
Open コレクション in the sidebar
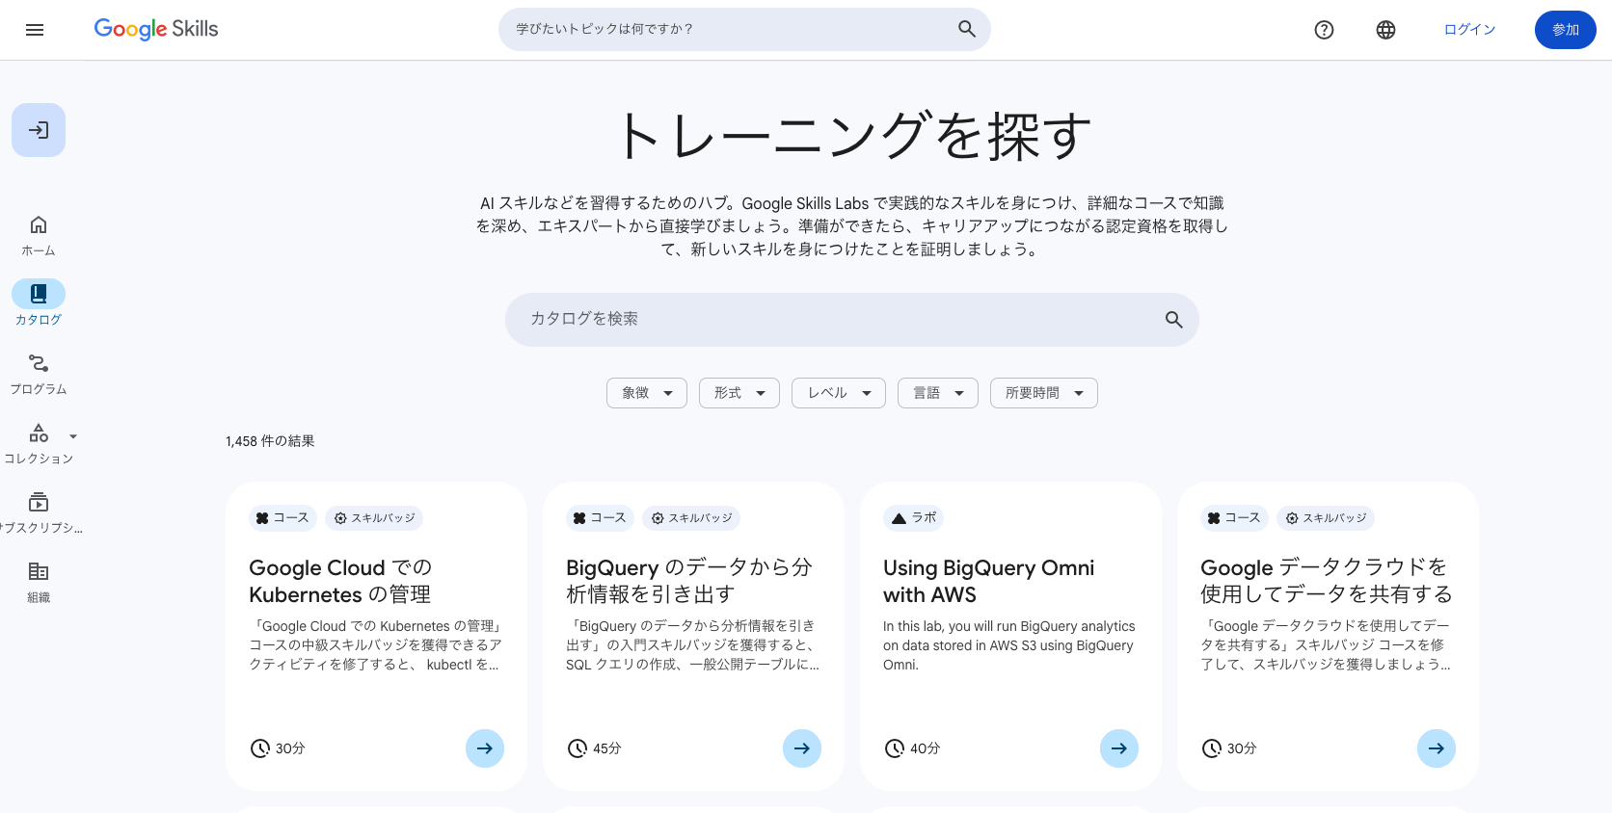39,444
